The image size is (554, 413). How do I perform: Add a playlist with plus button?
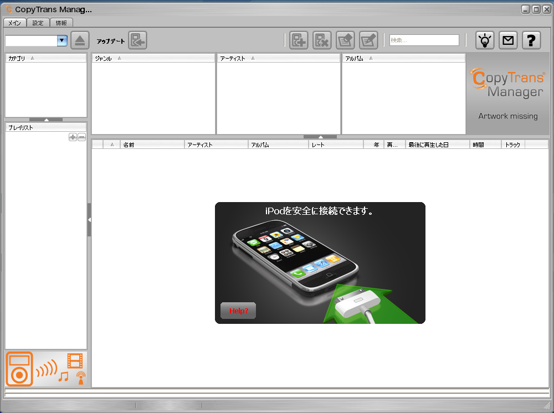[x=73, y=137]
